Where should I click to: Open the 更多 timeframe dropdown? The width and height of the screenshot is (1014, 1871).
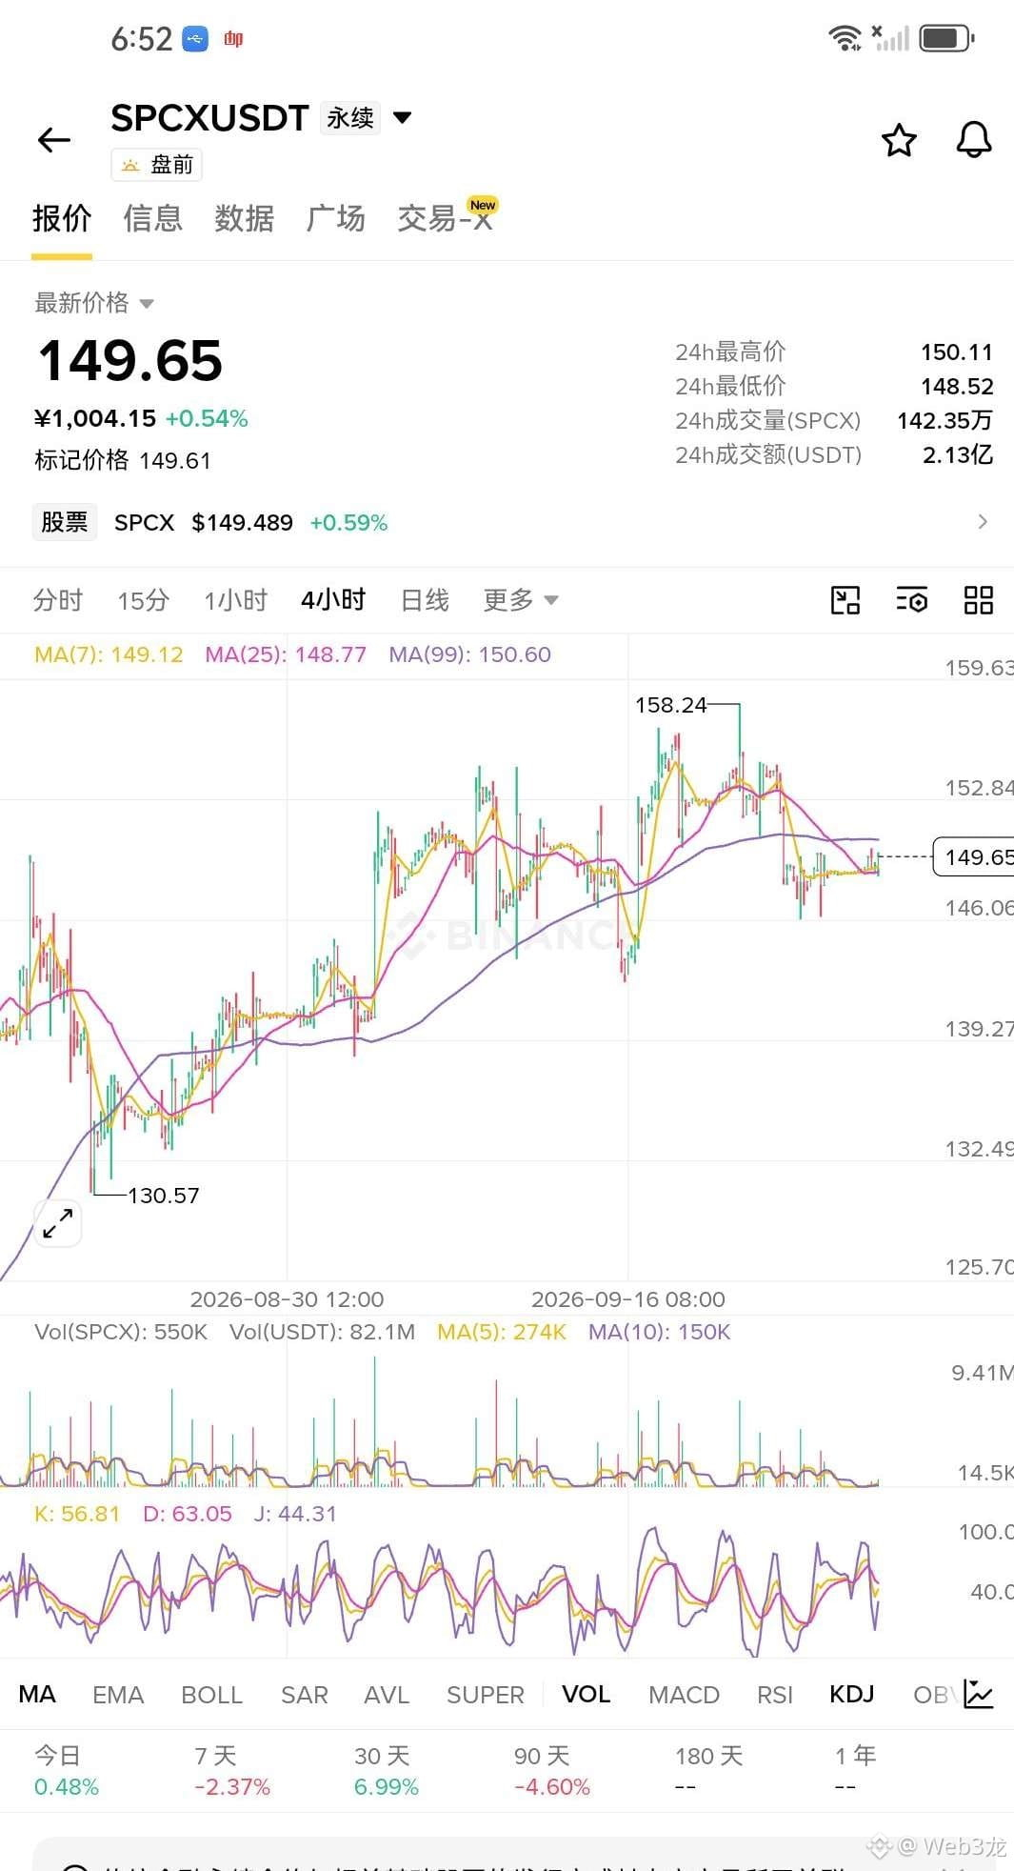(x=521, y=600)
